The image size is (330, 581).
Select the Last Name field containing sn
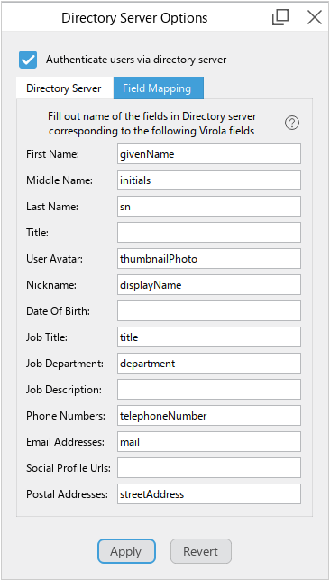tap(209, 206)
